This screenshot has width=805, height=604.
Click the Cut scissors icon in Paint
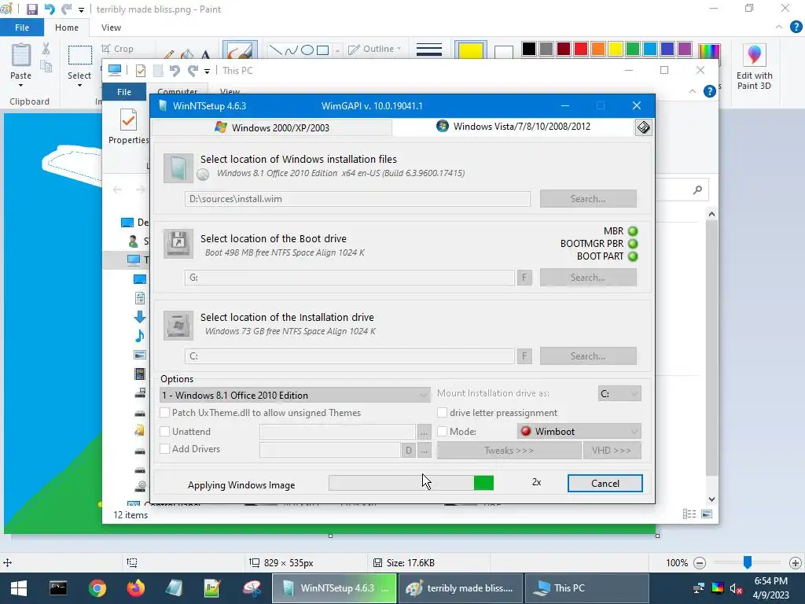tap(46, 49)
